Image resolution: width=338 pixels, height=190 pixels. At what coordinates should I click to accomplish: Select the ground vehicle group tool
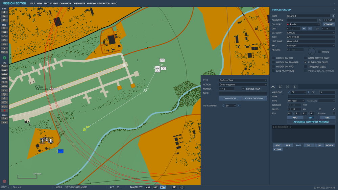click(x=4, y=78)
